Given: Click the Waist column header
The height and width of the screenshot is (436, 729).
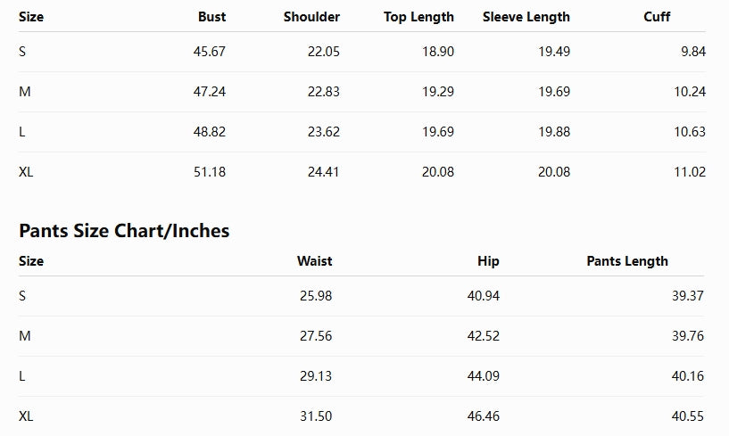Looking at the screenshot, I should pos(314,260).
